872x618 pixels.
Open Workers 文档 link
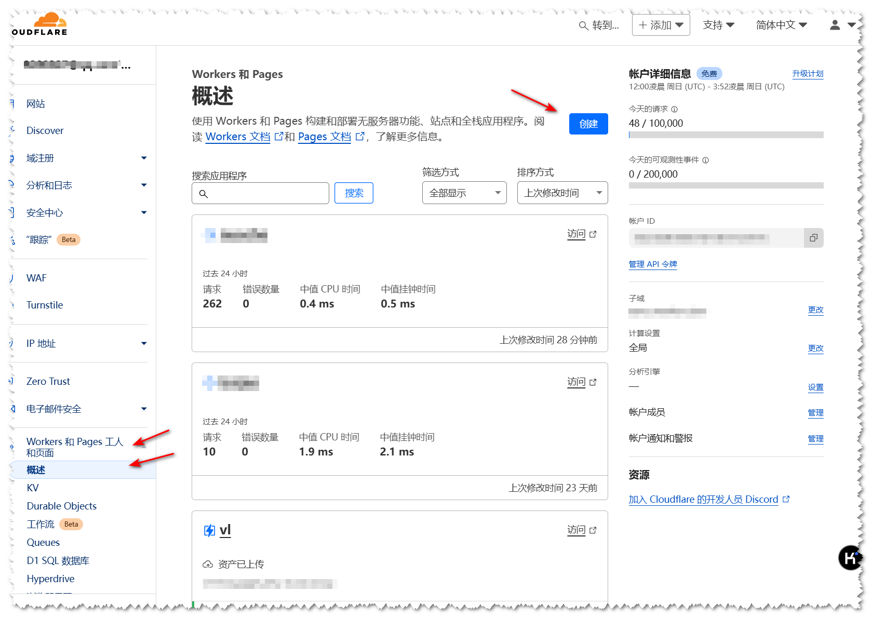click(238, 137)
